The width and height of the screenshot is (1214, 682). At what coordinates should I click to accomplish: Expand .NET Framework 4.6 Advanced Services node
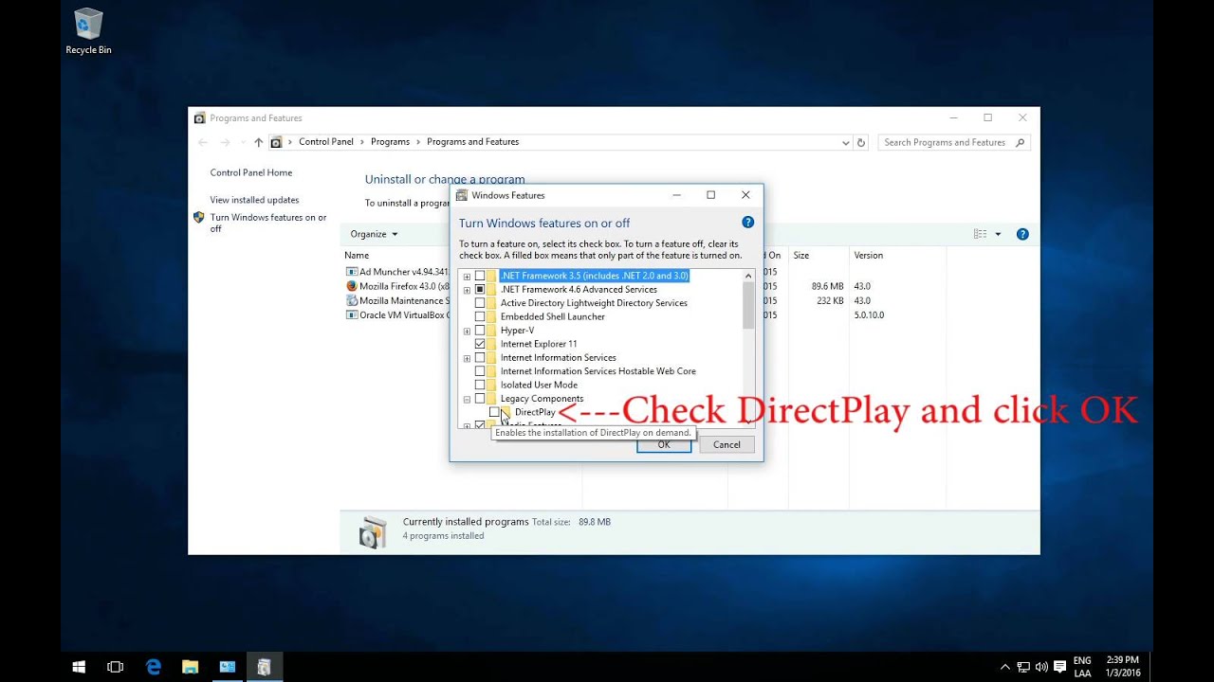467,290
